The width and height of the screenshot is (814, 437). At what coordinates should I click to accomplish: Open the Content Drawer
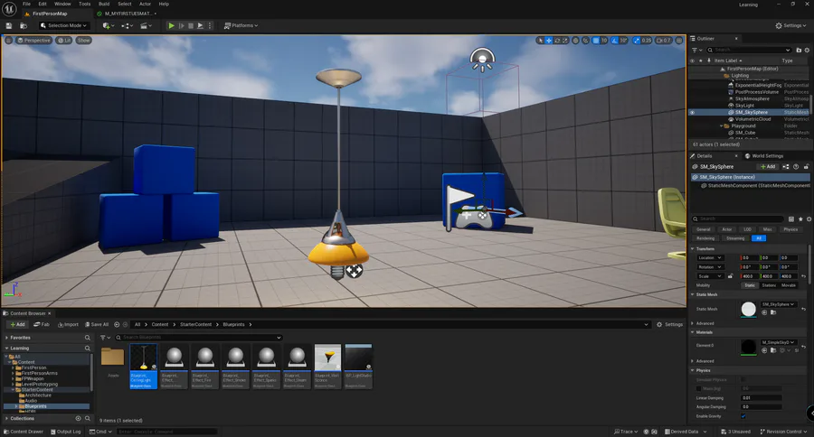24,432
